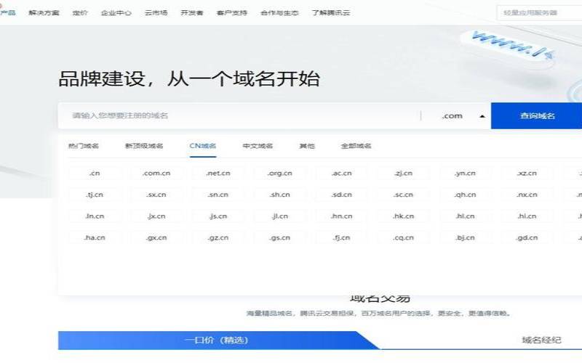Open the 合作与生态 nav item
The height and width of the screenshot is (363, 582).
(279, 12)
